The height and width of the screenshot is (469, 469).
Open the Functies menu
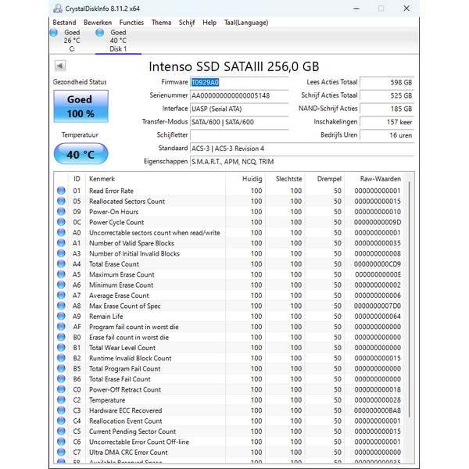(131, 23)
